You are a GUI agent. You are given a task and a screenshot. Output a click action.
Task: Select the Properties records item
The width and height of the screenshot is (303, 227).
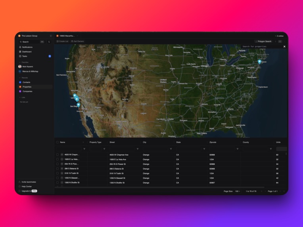point(35,87)
